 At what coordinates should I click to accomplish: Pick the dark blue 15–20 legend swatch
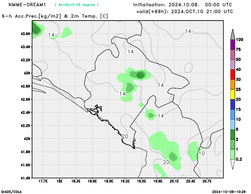click(x=232, y=104)
